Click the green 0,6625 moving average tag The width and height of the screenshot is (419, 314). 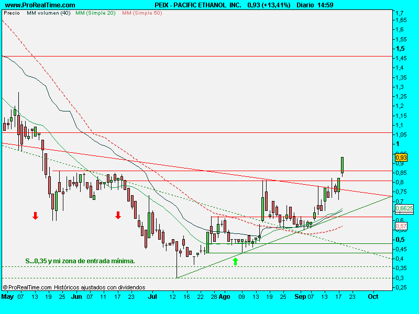coord(404,208)
